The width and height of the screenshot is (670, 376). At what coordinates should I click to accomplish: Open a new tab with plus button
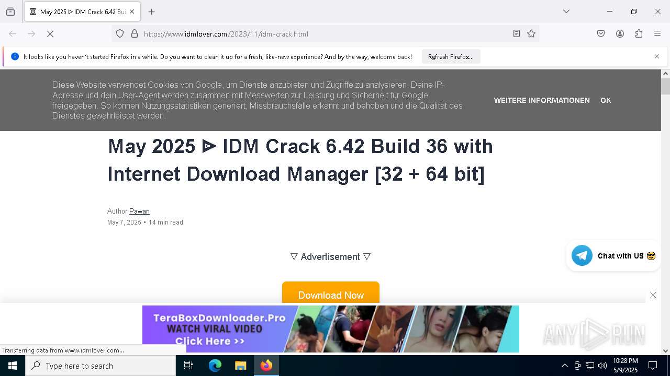[x=152, y=11]
